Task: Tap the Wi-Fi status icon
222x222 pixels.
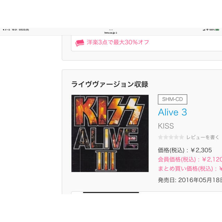Action: click(207, 30)
